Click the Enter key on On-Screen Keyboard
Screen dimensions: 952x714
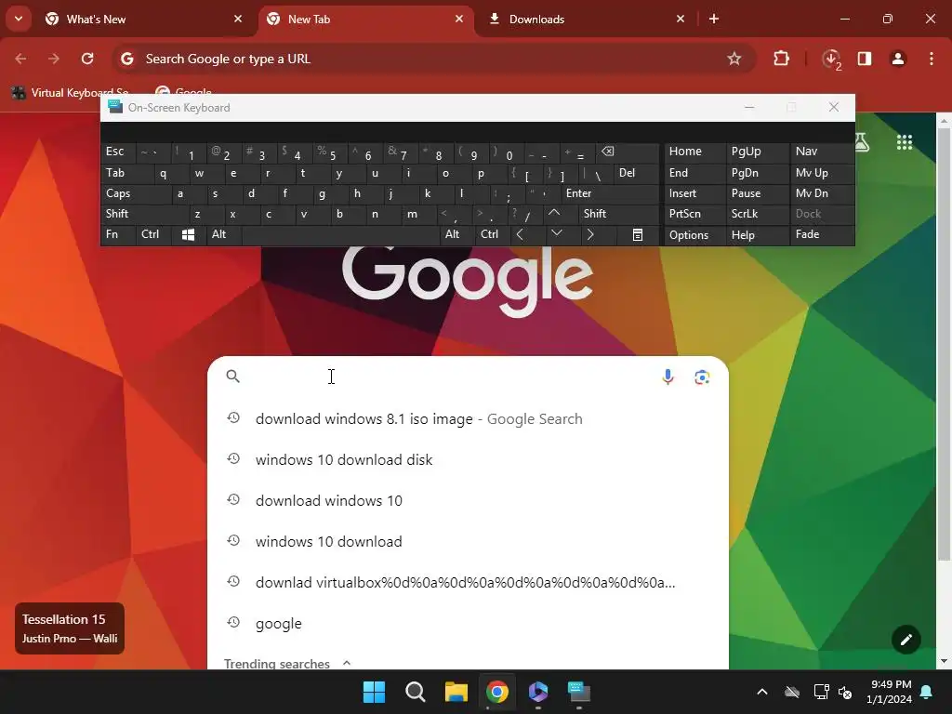pos(610,193)
